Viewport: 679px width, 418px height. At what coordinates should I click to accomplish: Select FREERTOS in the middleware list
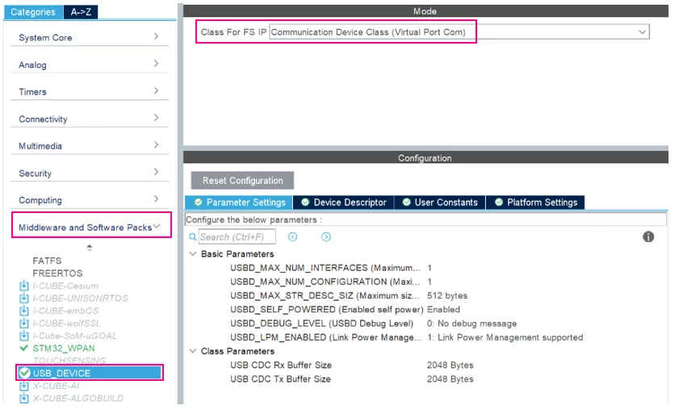tap(57, 274)
